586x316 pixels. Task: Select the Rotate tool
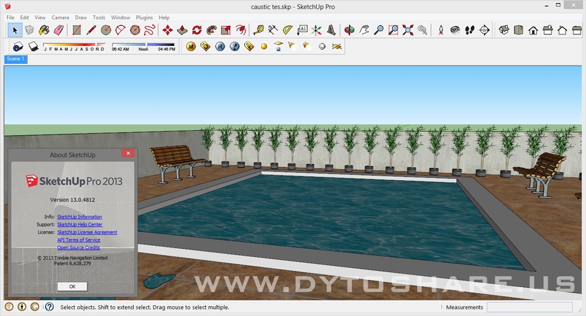(196, 30)
